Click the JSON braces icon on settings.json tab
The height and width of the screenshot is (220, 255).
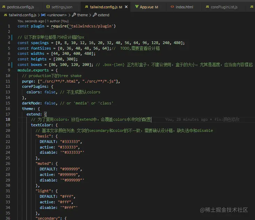click(48, 7)
